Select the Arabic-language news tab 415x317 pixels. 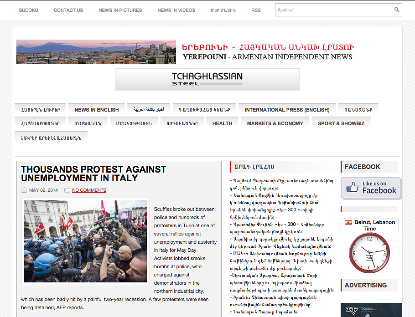(x=149, y=110)
